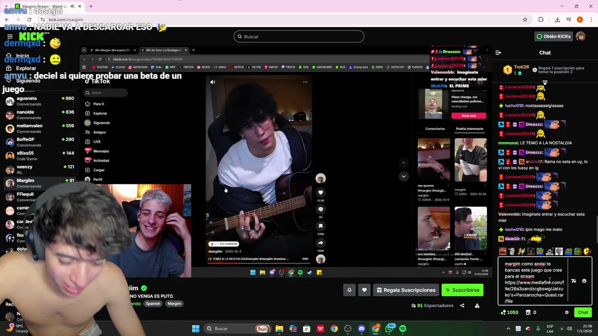Open melianvalen's channel in the sidebar
The width and height of the screenshot is (598, 336).
(x=40, y=128)
